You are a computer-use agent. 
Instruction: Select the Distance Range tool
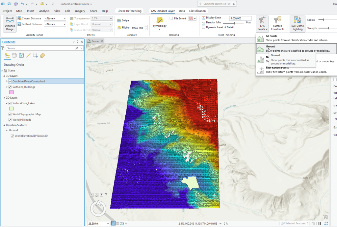[10, 23]
